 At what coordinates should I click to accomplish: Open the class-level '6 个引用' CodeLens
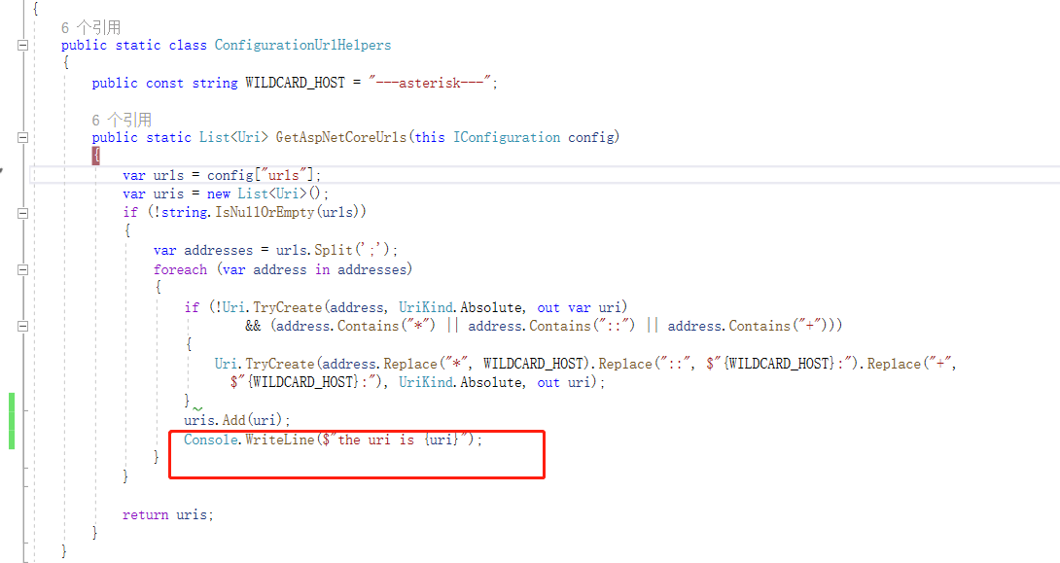90,27
